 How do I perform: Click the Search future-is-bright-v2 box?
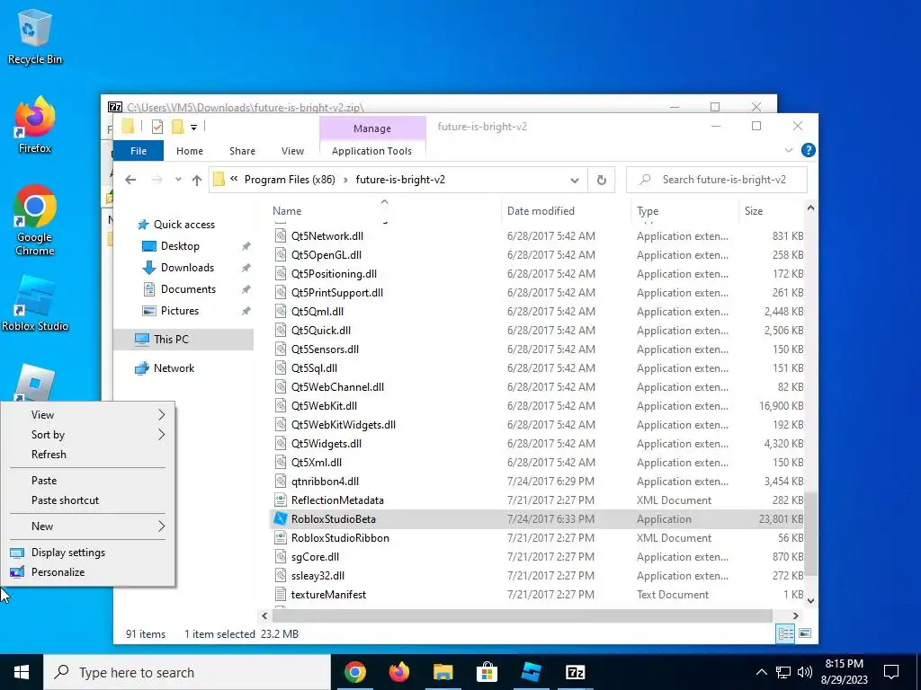(717, 180)
